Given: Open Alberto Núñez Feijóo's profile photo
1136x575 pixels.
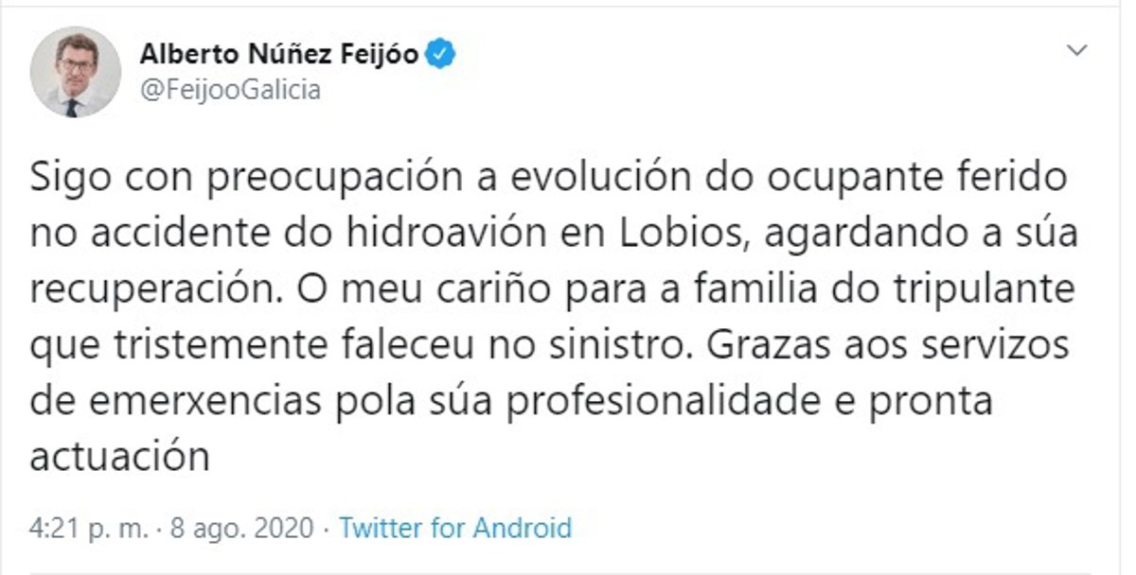Looking at the screenshot, I should pos(76,72).
